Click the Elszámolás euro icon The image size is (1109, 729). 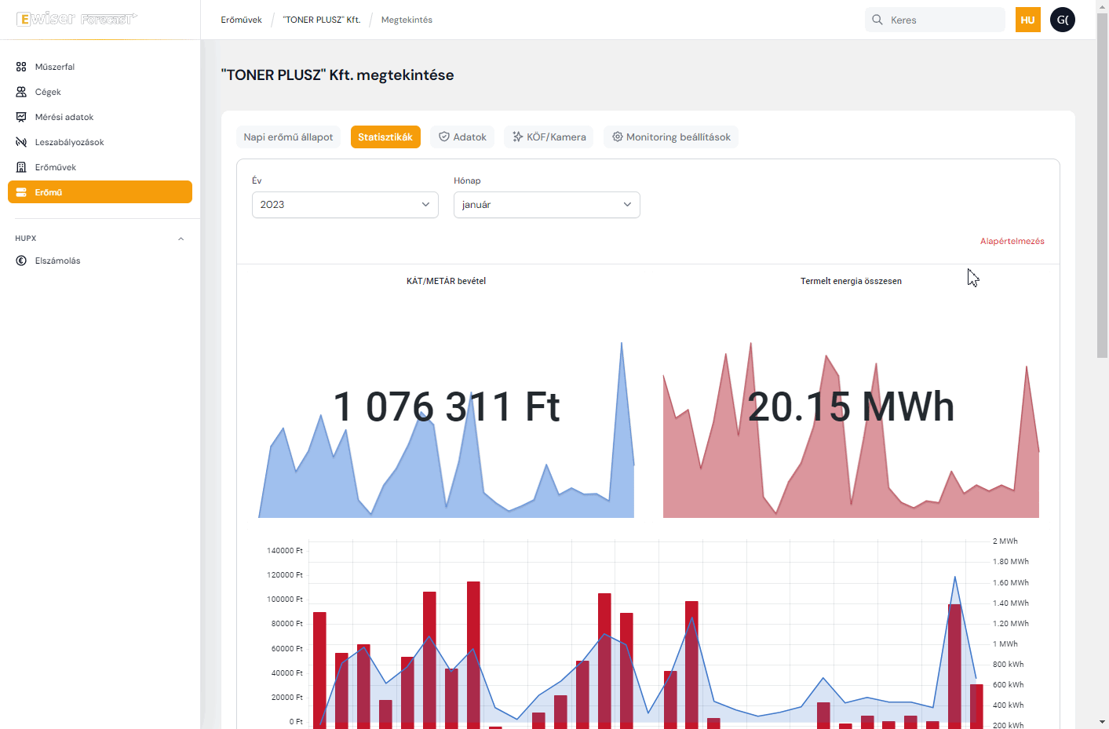[x=21, y=261]
